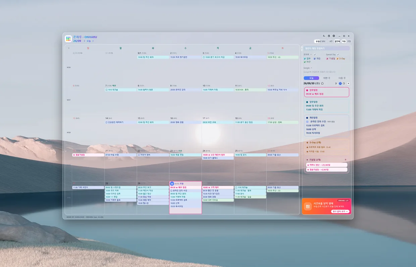Click the 캘린더 계정 연결하기 button
This screenshot has height=267, width=416.
(x=326, y=48)
